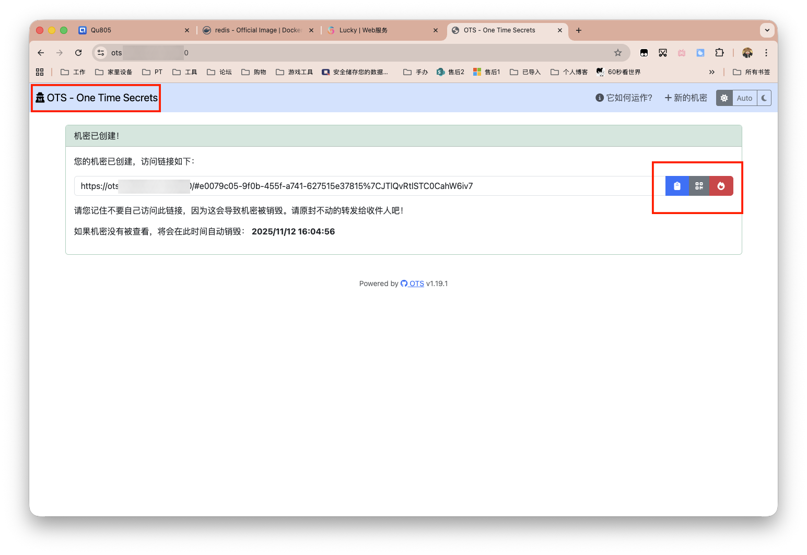Open the tab search dropdown arrow

pyautogui.click(x=767, y=30)
